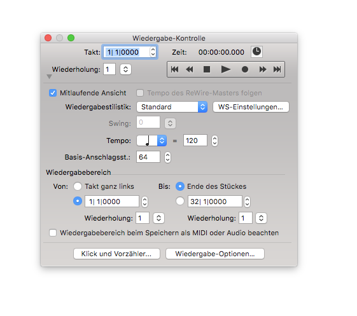The image size is (357, 316).
Task: Click the Basis-Anschlagsst. value field
Action: point(148,157)
